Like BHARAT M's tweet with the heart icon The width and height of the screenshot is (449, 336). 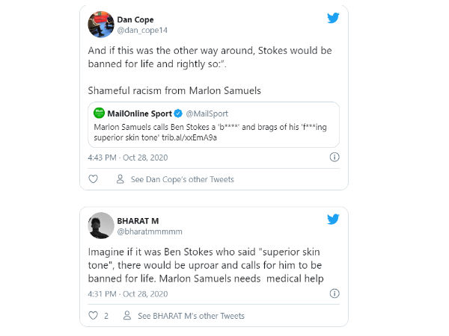(94, 316)
